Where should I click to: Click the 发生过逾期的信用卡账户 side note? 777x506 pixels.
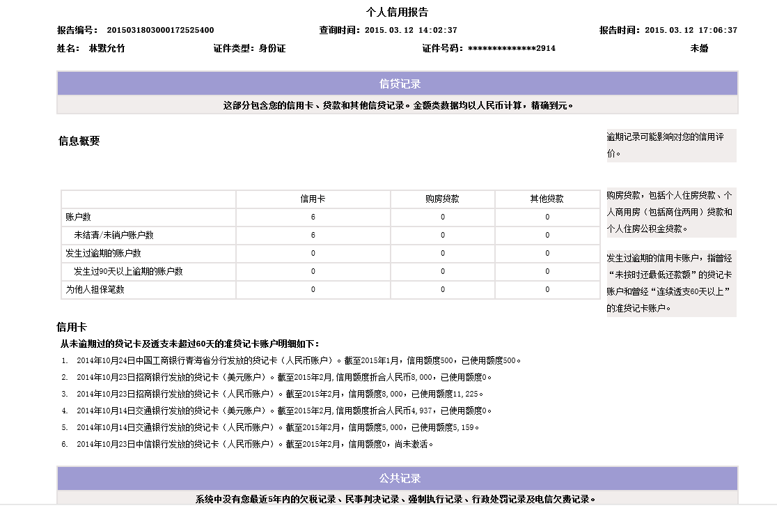click(x=671, y=283)
